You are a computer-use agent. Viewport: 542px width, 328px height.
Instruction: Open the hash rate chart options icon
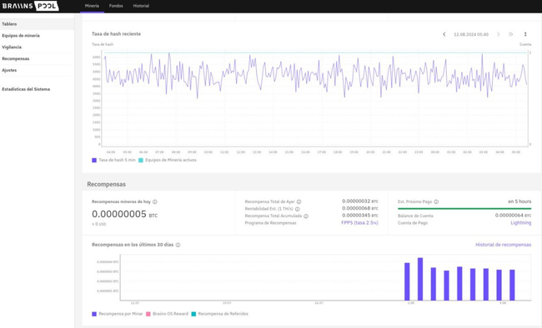tap(525, 34)
